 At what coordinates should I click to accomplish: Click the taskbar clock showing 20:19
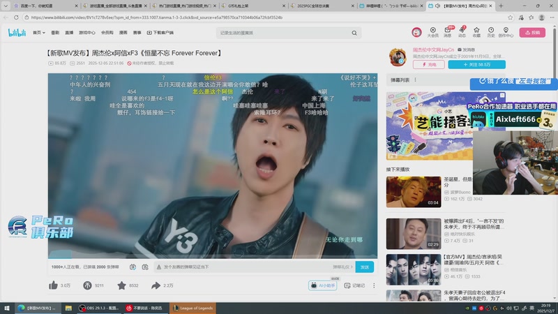pyautogui.click(x=545, y=308)
